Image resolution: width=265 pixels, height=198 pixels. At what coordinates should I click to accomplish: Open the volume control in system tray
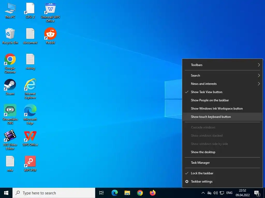tap(216, 193)
